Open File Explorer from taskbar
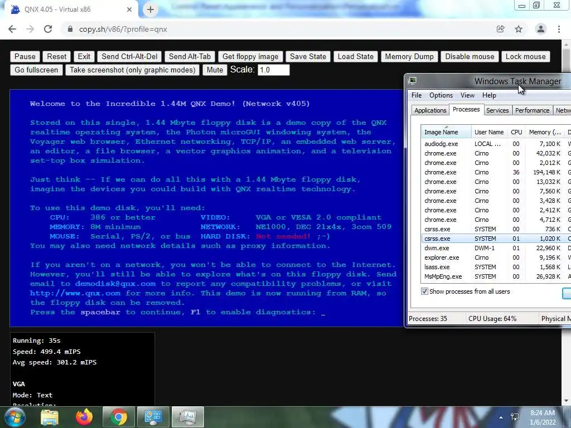This screenshot has width=571, height=428. click(50, 417)
